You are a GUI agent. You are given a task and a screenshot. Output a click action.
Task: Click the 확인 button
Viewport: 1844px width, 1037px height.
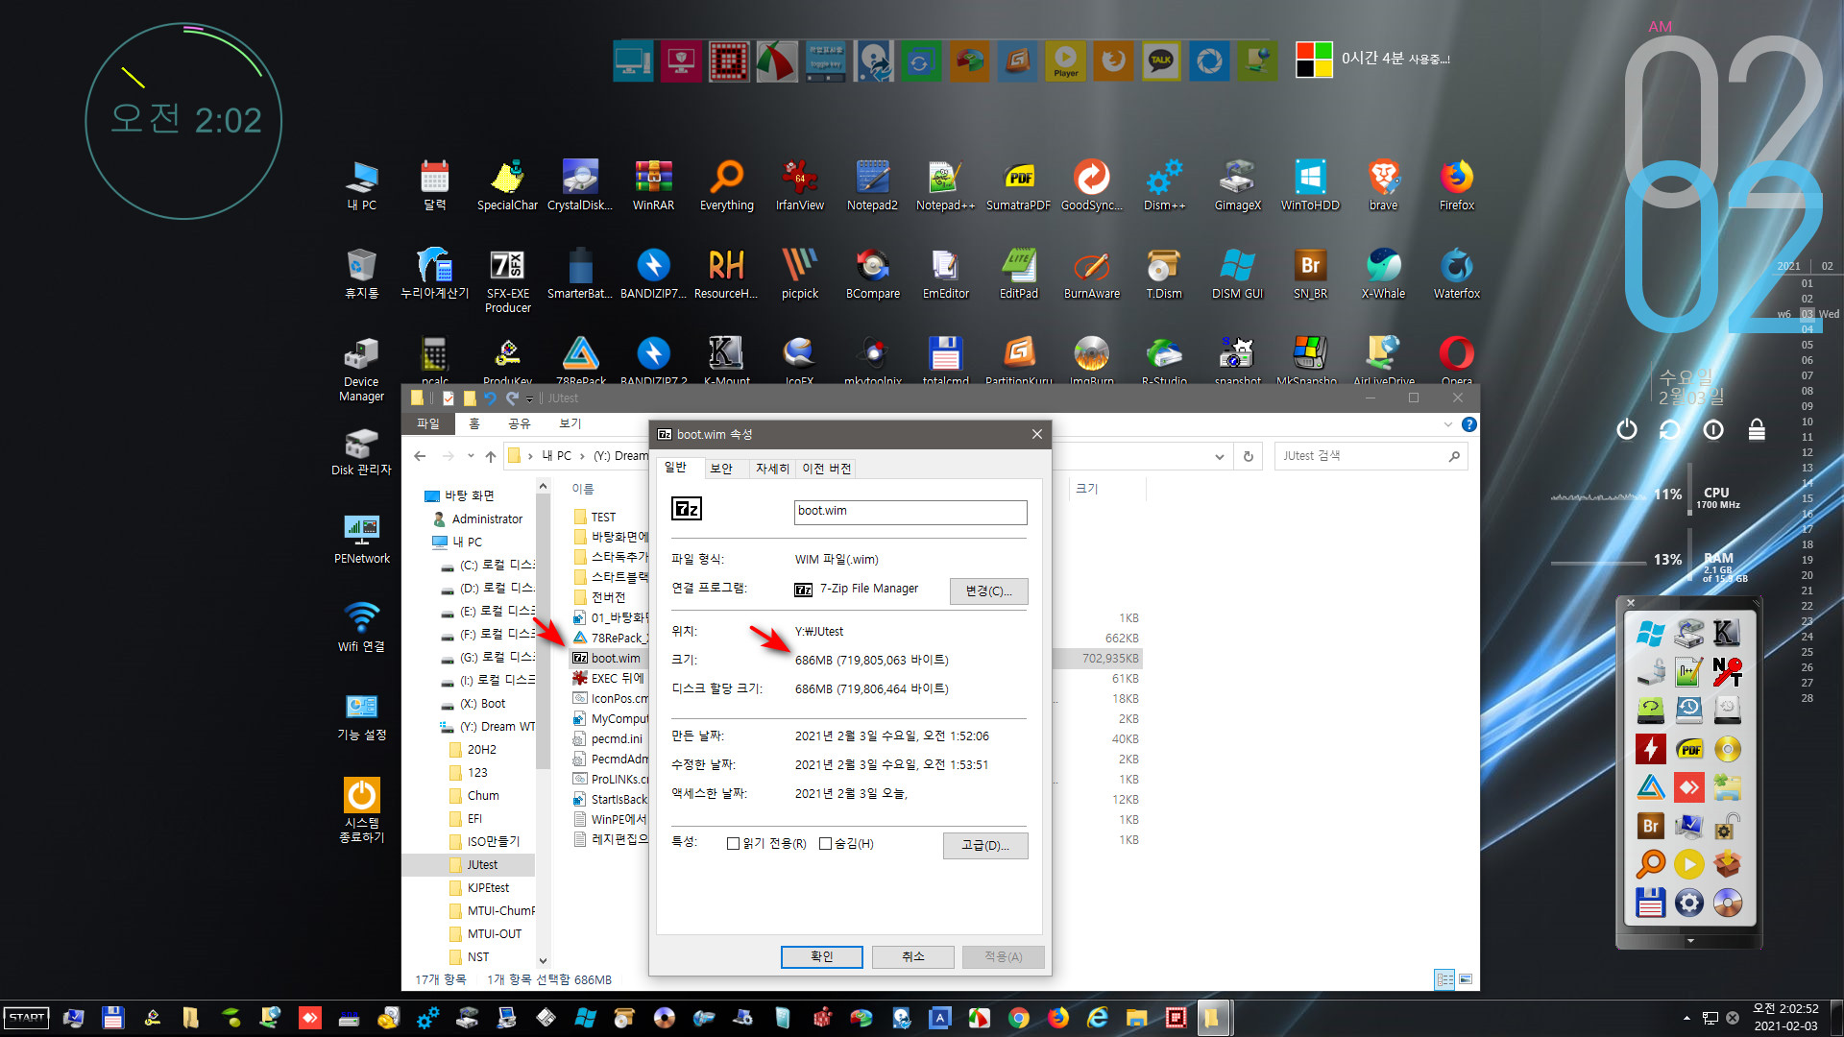(821, 956)
